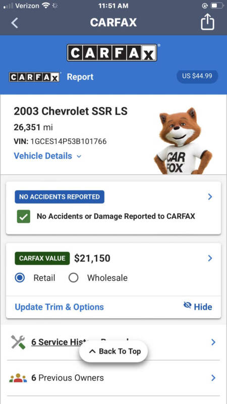Open the 6 Previous Owners row
227x404 pixels.
click(113, 378)
